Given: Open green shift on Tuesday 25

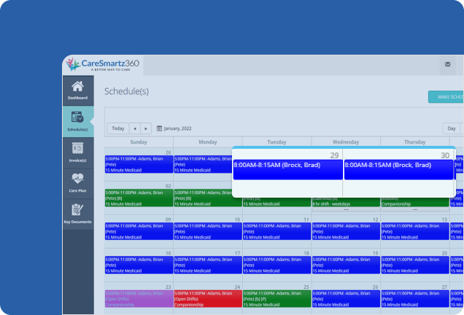Looking at the screenshot, I should pyautogui.click(x=277, y=299).
